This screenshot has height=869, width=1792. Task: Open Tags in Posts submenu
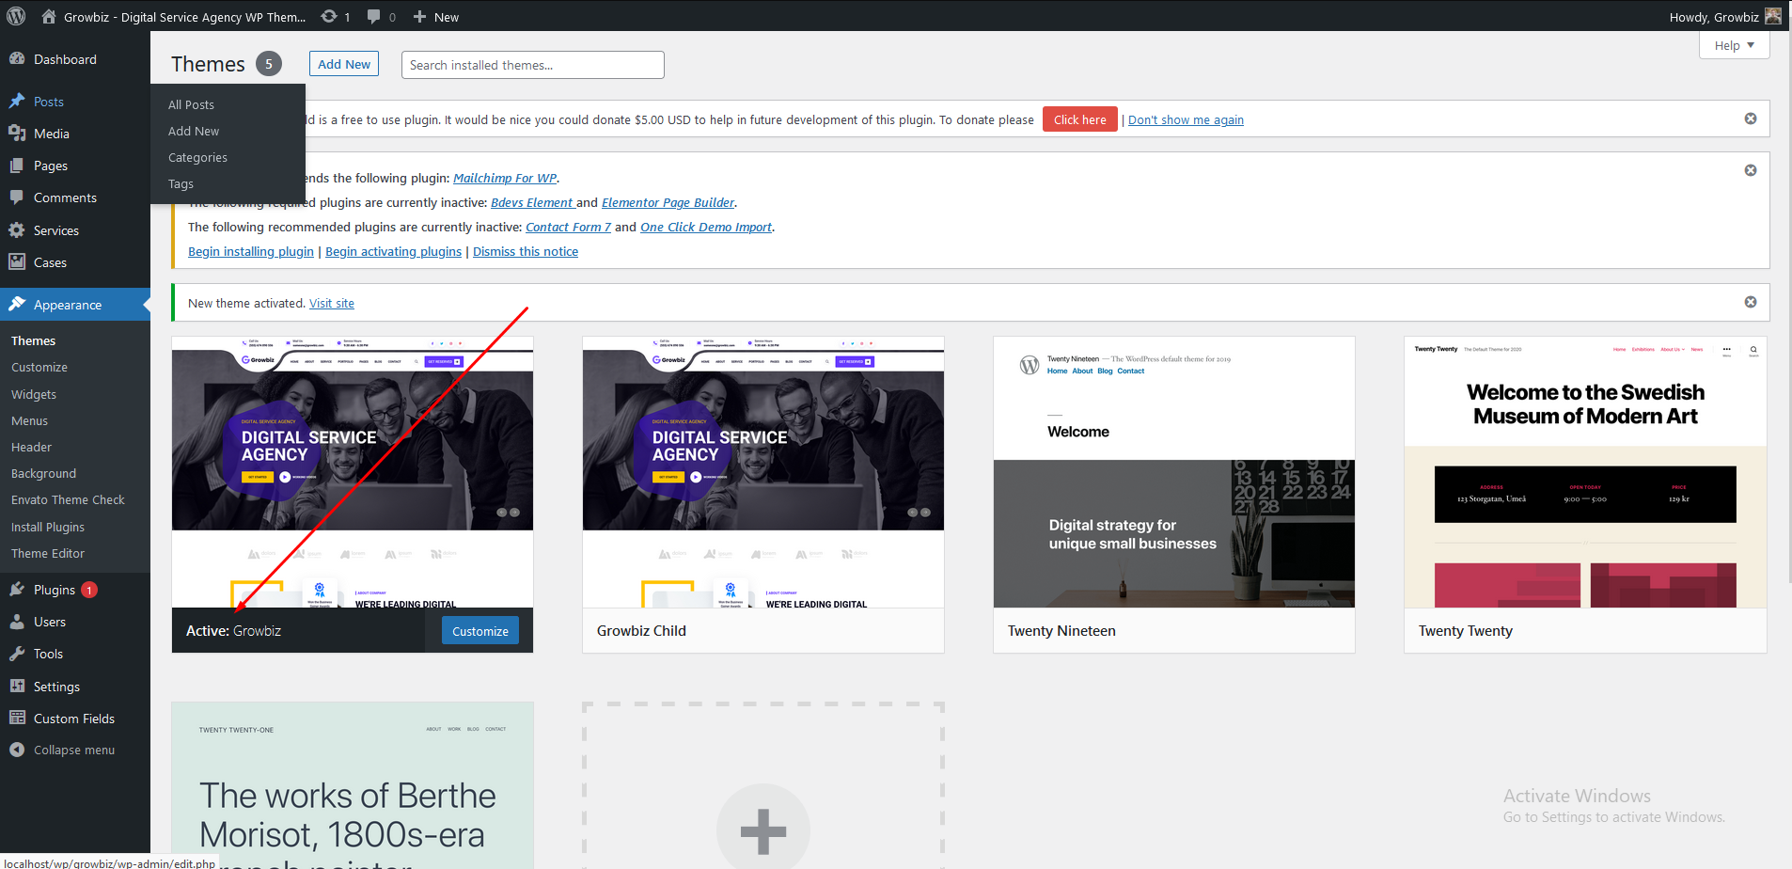click(181, 183)
